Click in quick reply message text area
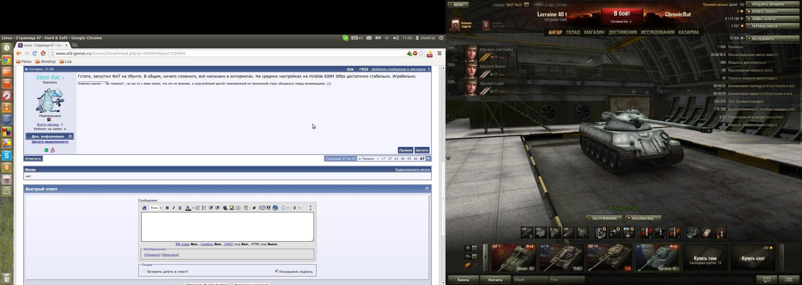 [x=227, y=227]
